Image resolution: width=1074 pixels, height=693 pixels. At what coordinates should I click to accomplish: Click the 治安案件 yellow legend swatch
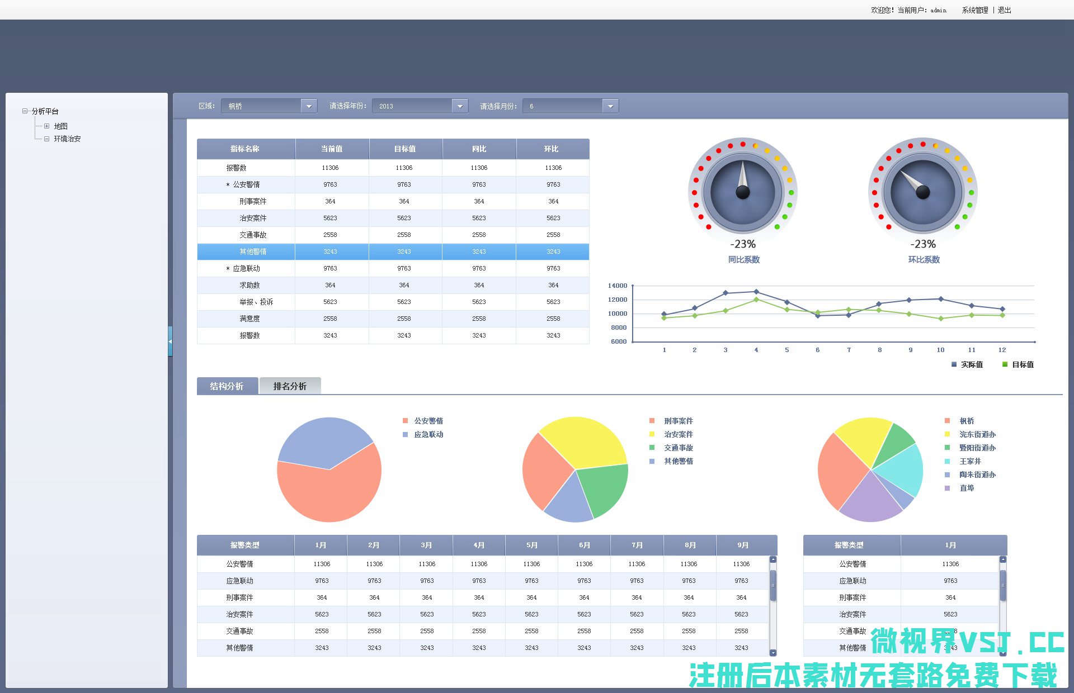tap(652, 434)
